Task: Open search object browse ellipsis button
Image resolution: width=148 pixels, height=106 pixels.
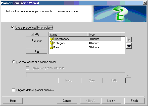Action: pos(128,75)
